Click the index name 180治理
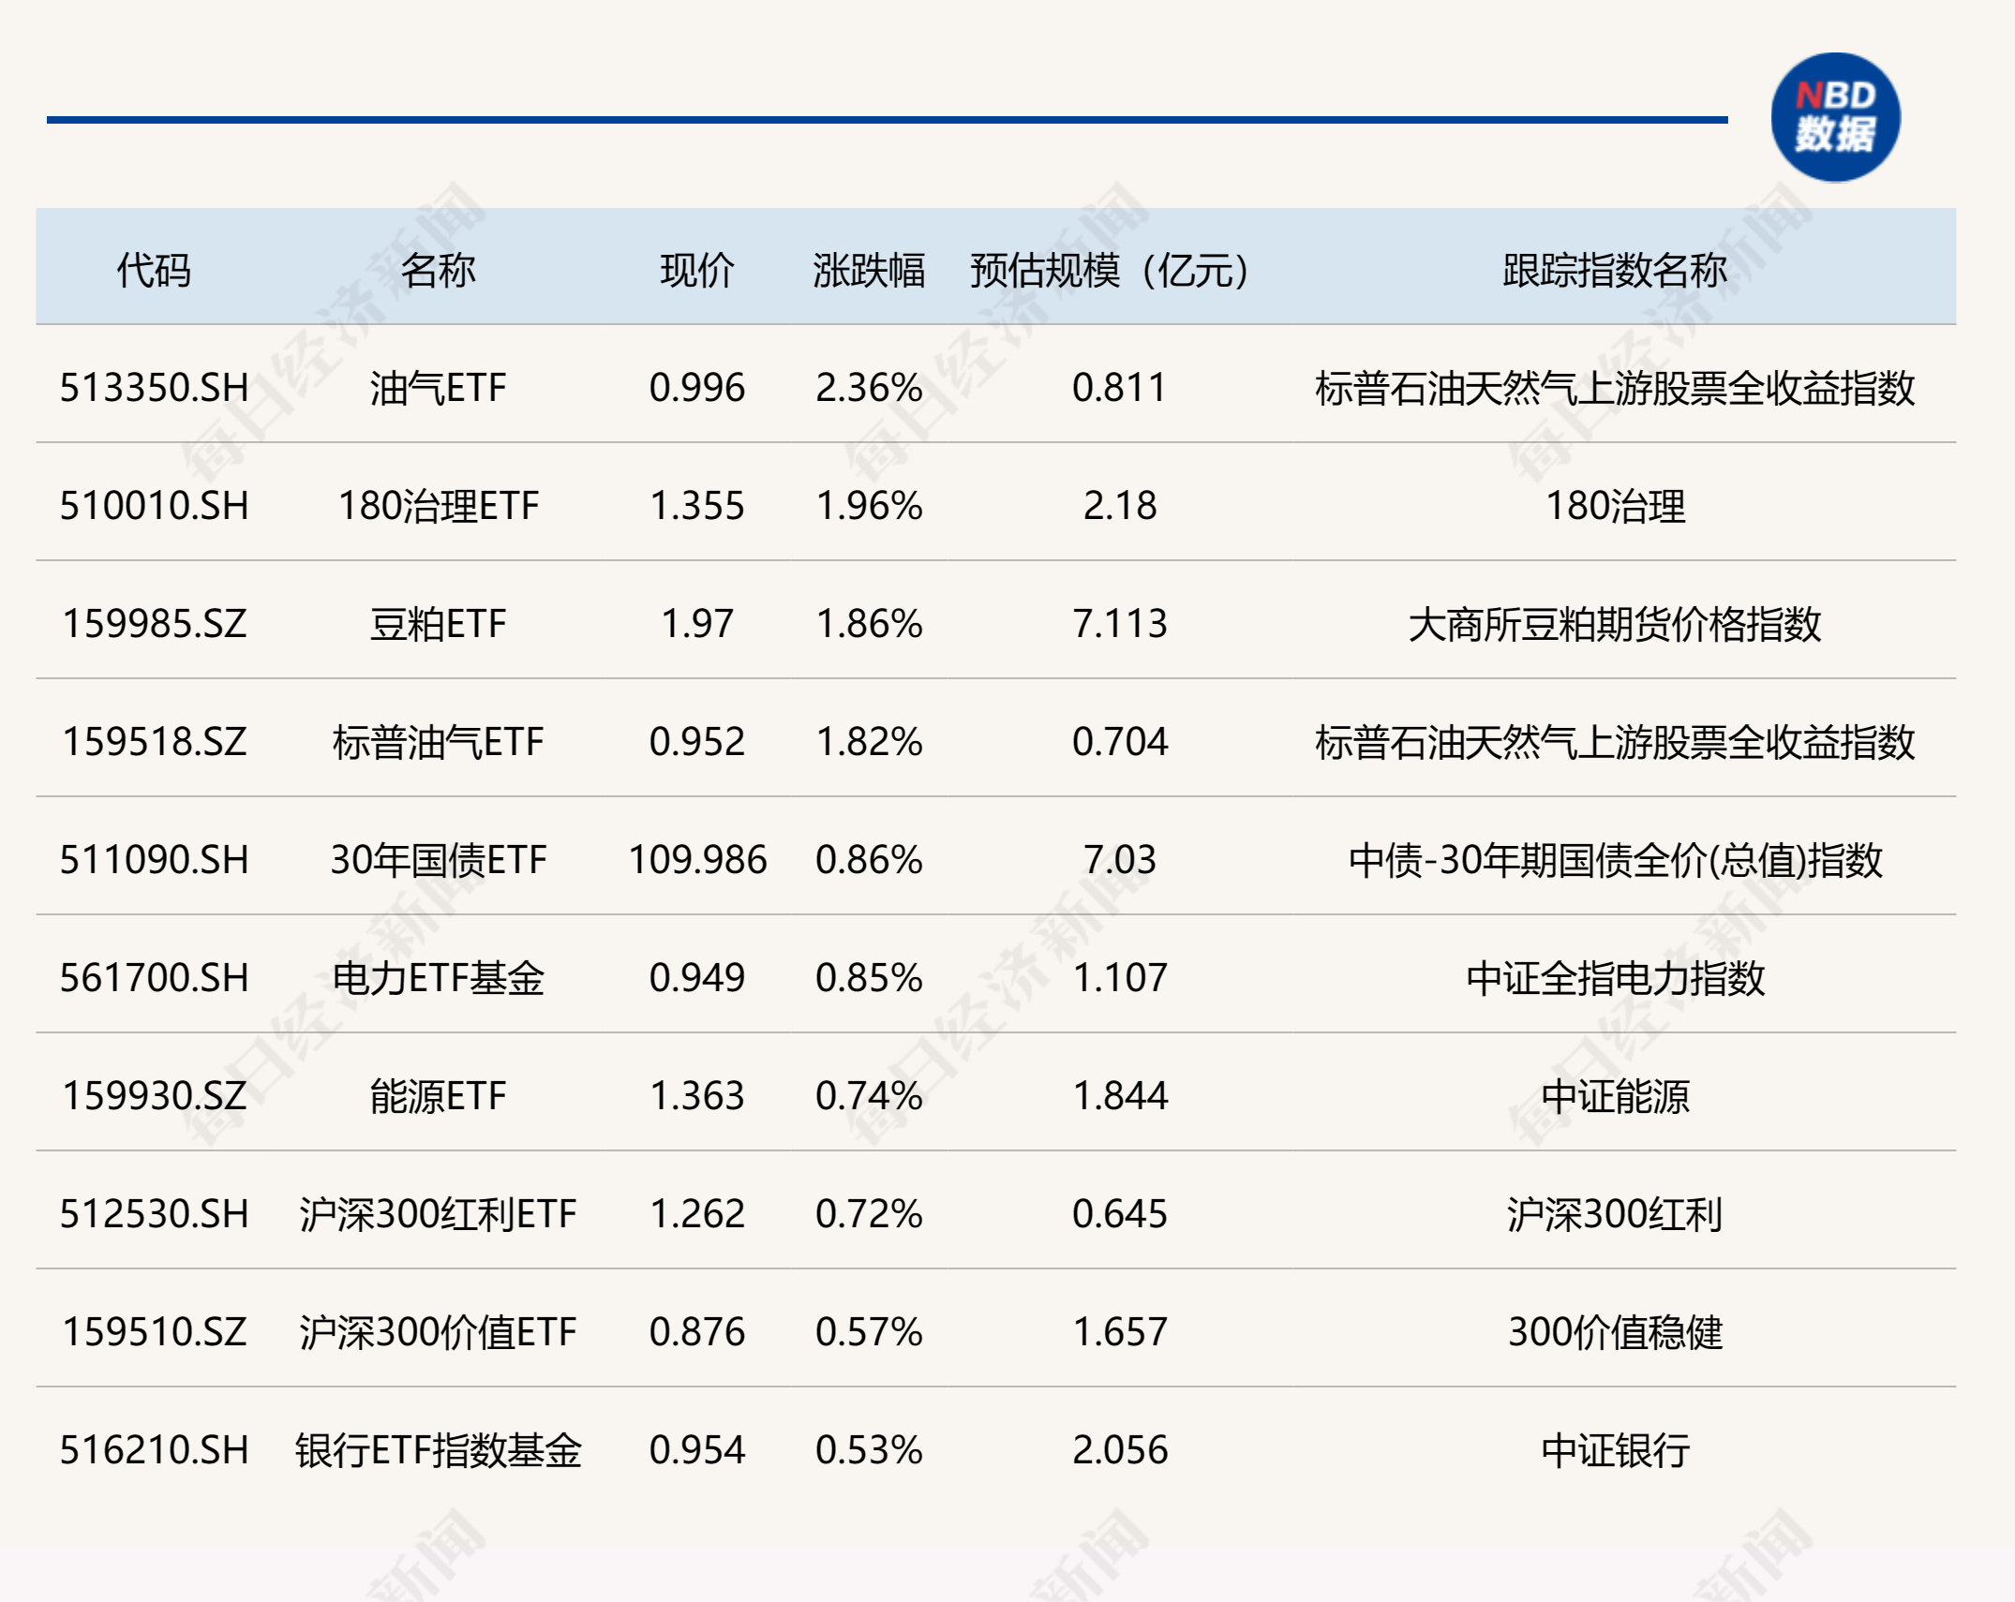 pyautogui.click(x=1615, y=506)
